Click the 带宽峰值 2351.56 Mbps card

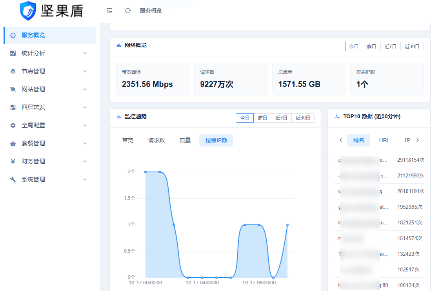[x=153, y=79]
